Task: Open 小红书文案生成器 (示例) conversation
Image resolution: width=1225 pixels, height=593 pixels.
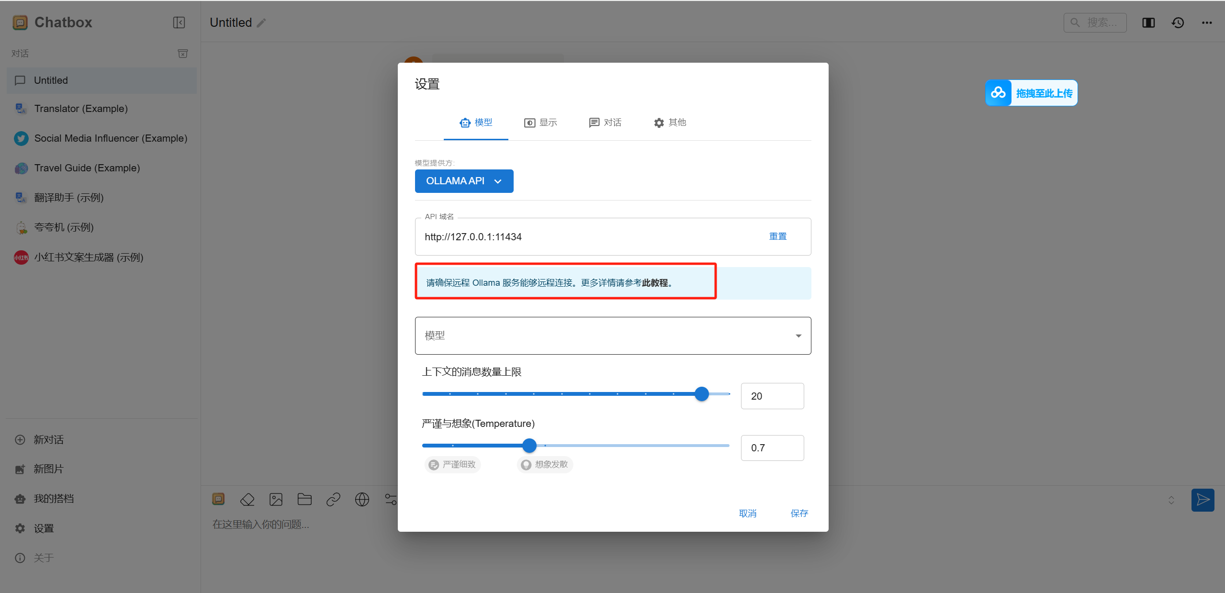Action: (x=101, y=257)
